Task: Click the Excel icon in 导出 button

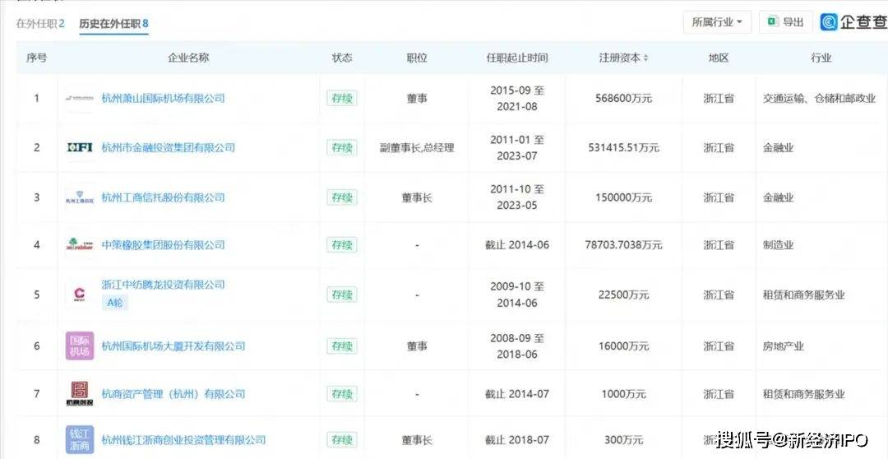Action: pyautogui.click(x=772, y=22)
